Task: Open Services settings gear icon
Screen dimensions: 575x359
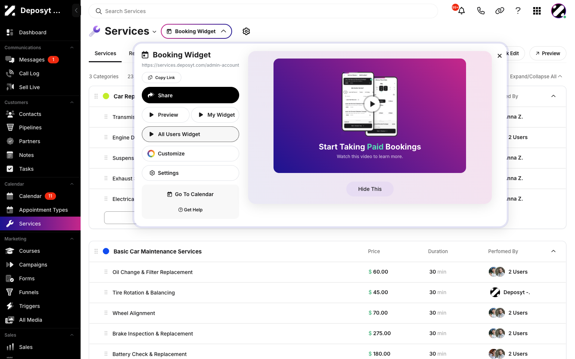Action: point(246,31)
